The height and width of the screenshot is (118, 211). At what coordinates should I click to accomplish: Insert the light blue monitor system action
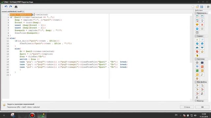[x=197, y=67]
